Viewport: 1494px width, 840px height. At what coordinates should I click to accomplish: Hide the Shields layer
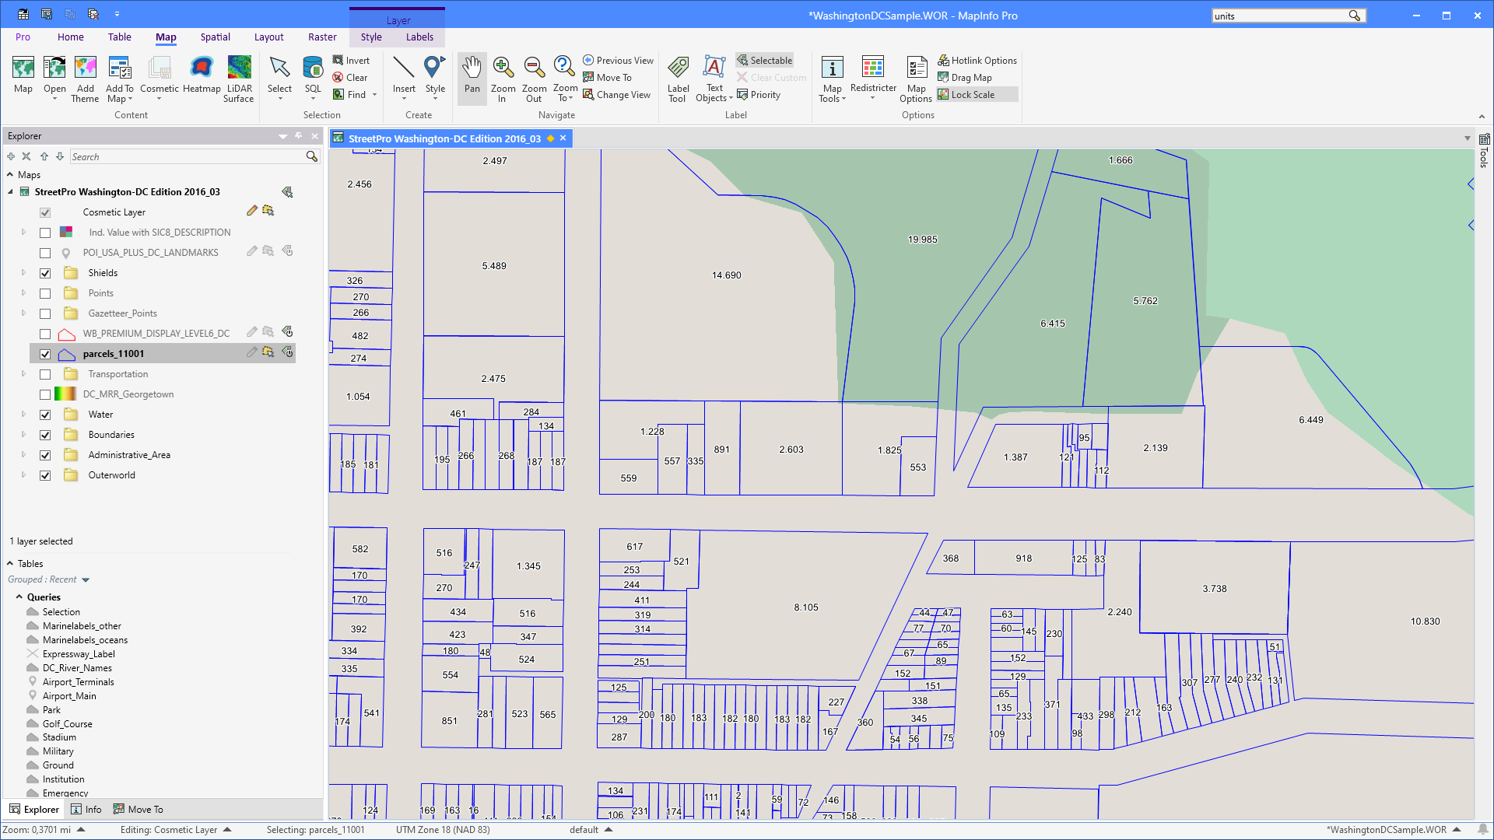coord(45,273)
